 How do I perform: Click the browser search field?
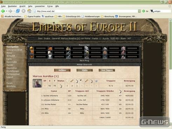tap(163, 11)
